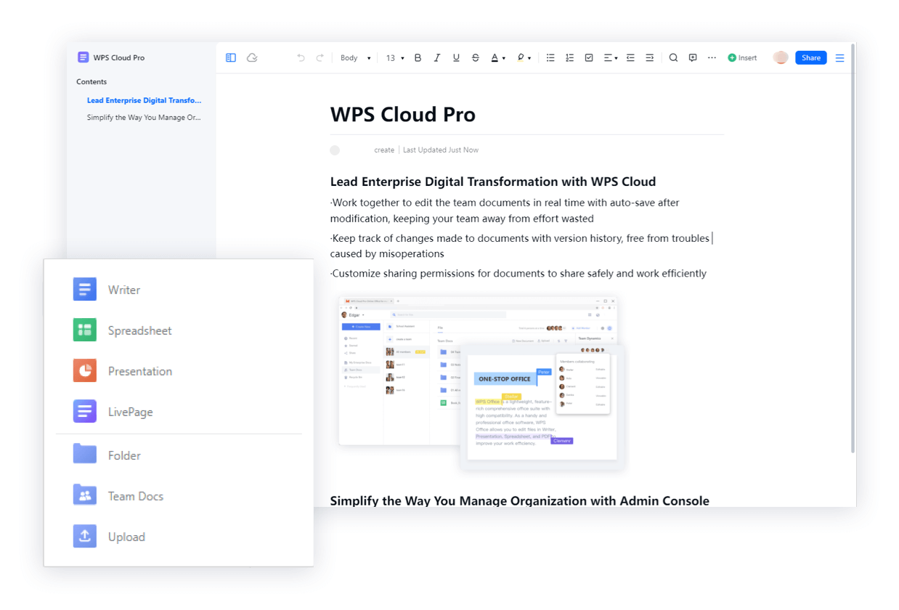Screen dimensions: 899x610
Task: Open the text alignment dropdown
Action: (611, 58)
